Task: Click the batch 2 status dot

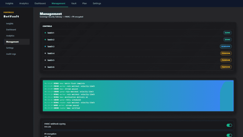Action: (45, 40)
